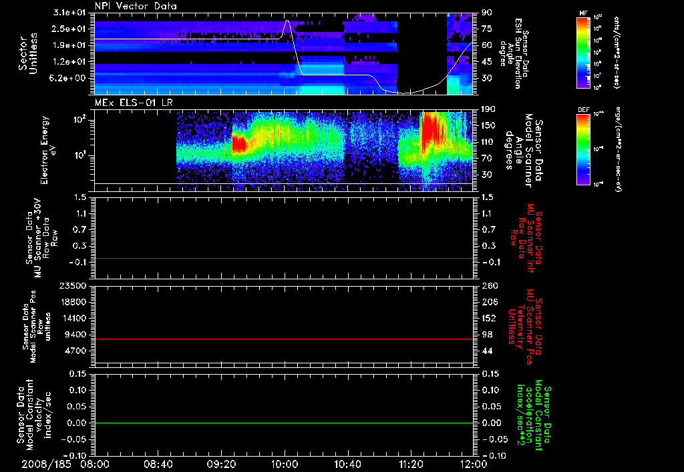Click the "10:40" time tick label
The image size is (684, 472).
(x=347, y=464)
